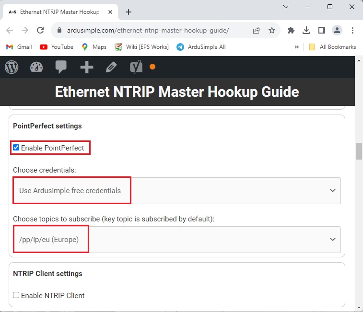Click the pencil edit page icon
Viewport: 363px width, 312px height.
pyautogui.click(x=111, y=67)
